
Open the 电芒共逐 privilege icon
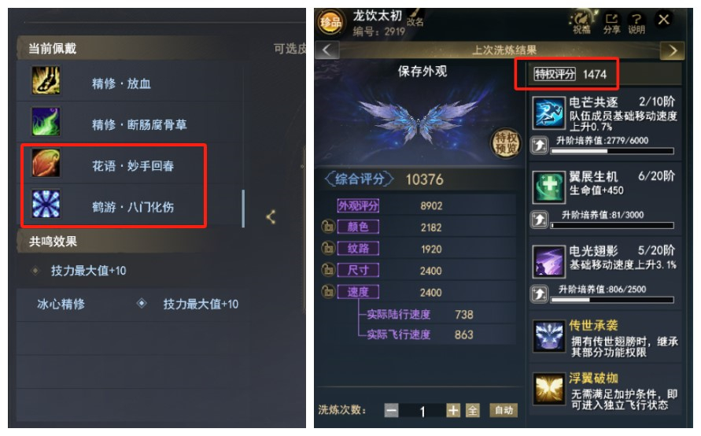tap(549, 113)
